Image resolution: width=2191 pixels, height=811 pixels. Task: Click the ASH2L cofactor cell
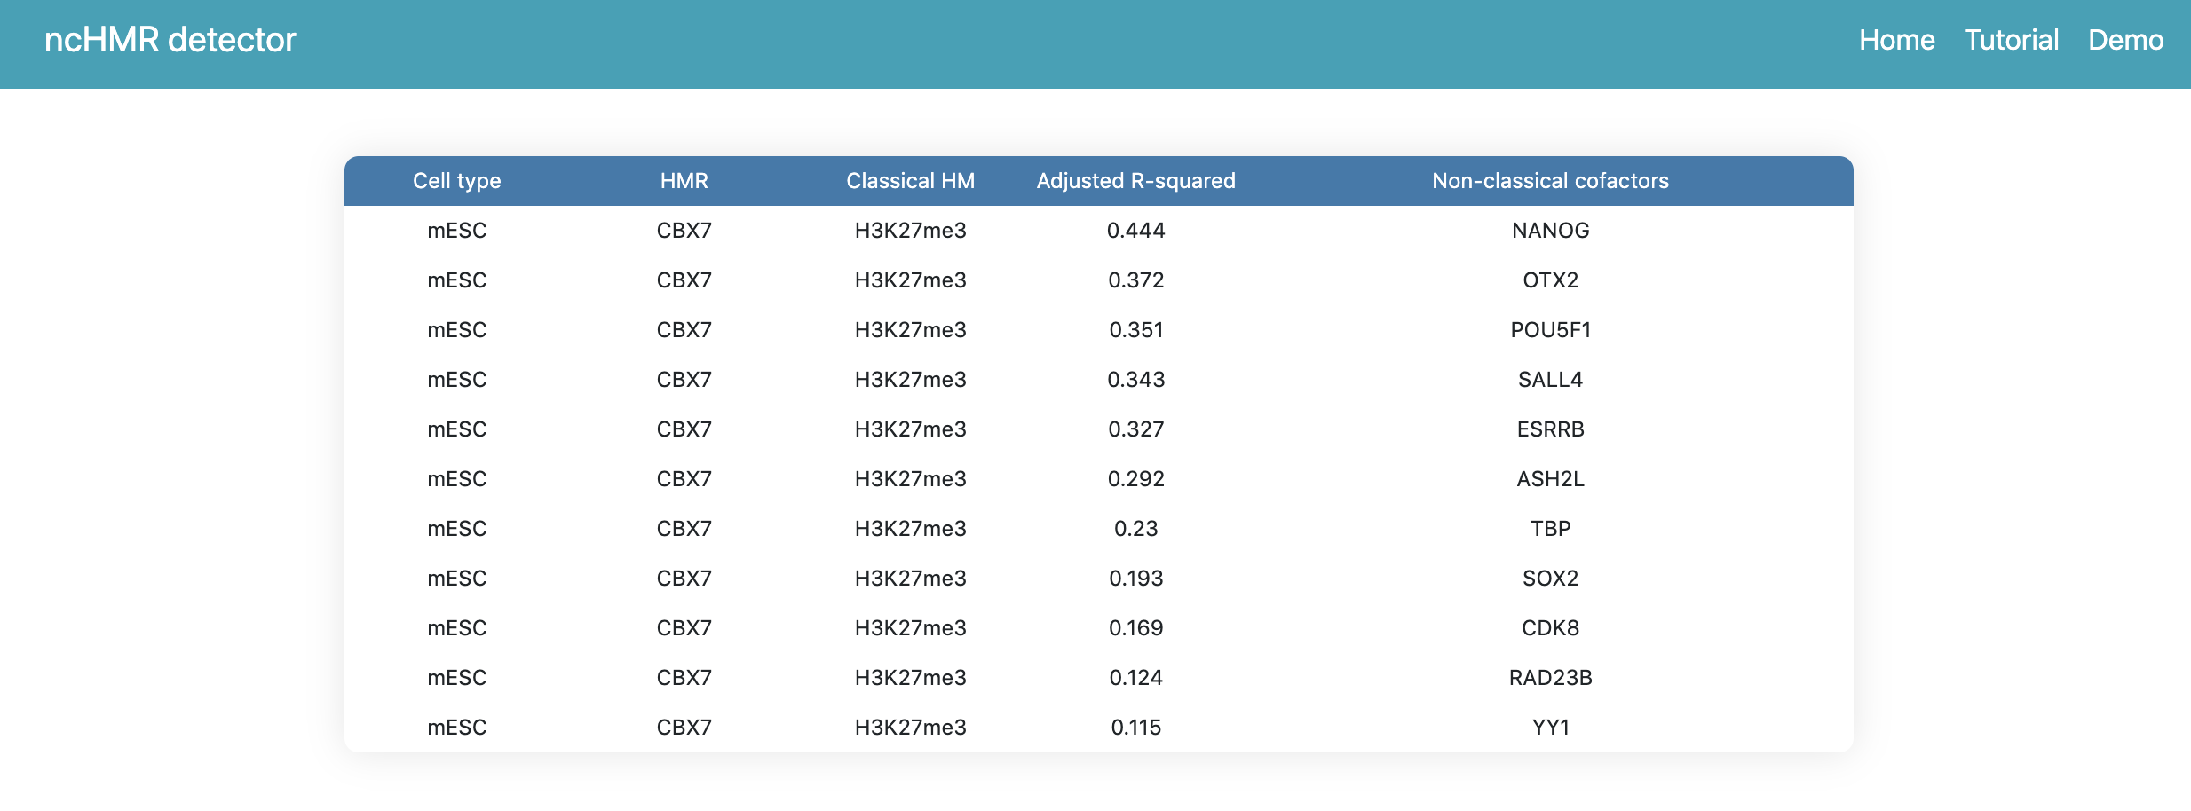[x=1550, y=479]
